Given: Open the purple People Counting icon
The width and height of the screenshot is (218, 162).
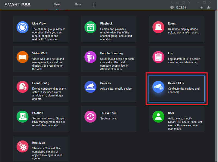Looking at the screenshot, I should pos(90,57).
